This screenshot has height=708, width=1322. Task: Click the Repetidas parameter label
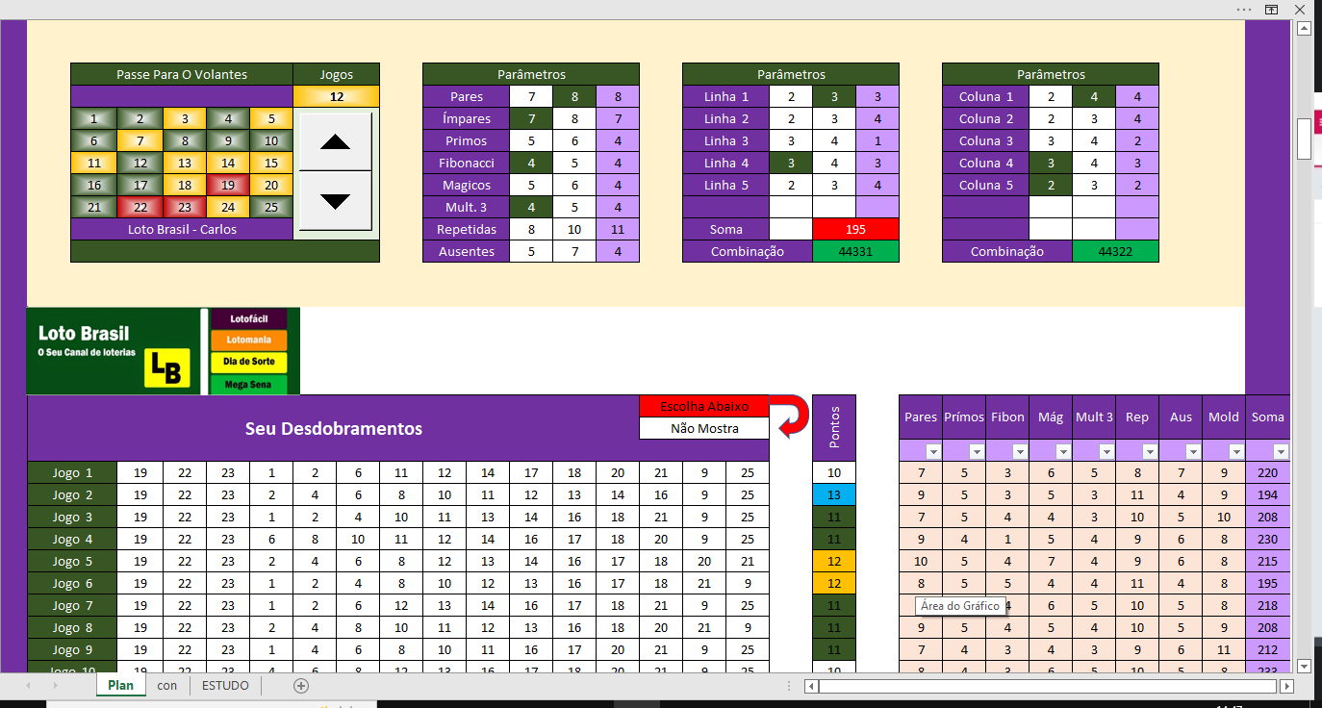466,230
